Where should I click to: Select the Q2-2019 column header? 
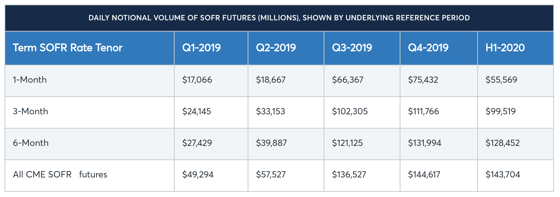(x=276, y=48)
